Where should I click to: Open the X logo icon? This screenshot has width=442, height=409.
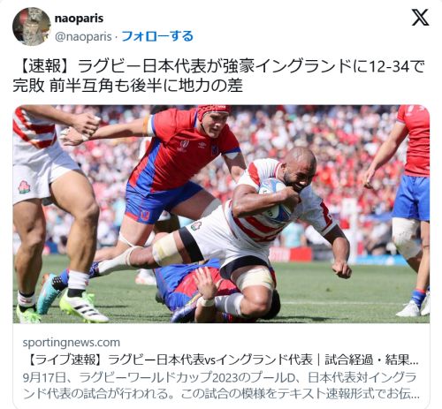pyautogui.click(x=420, y=18)
